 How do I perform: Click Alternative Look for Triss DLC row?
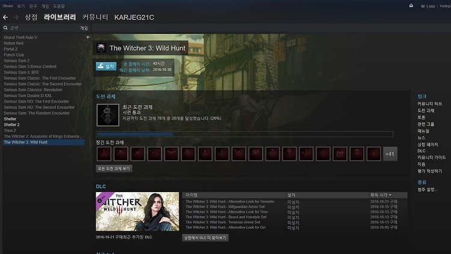(x=295, y=212)
